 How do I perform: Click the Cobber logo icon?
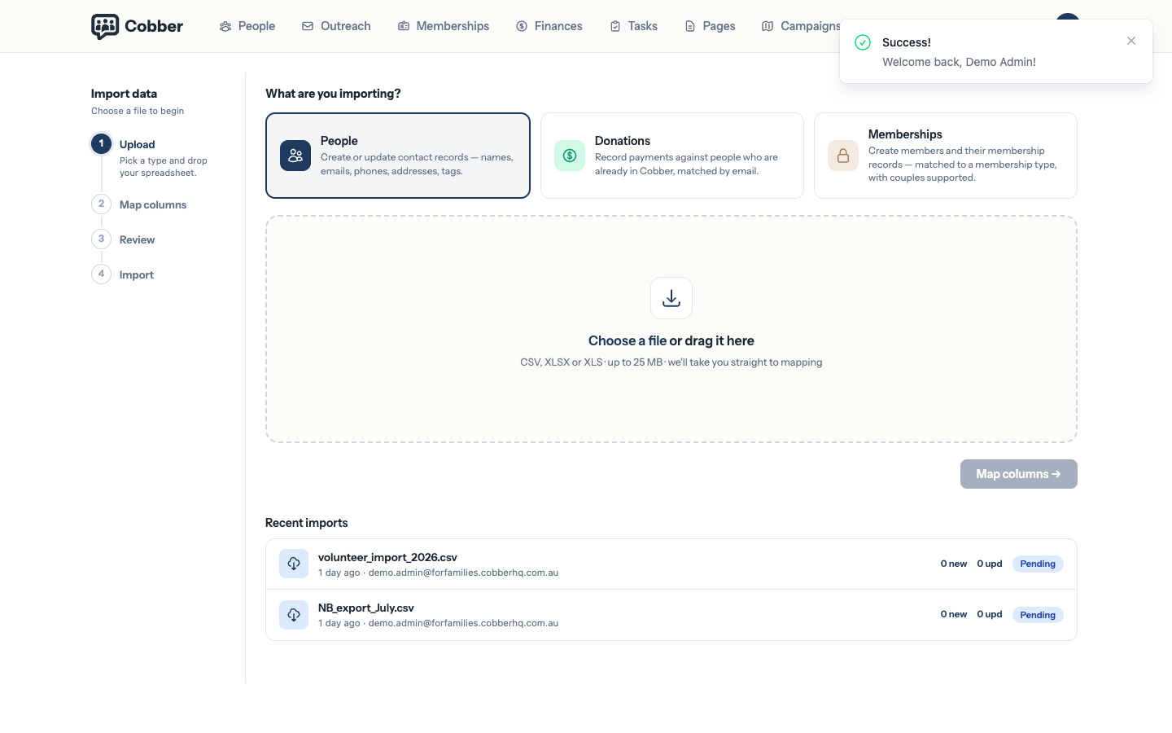click(x=105, y=26)
